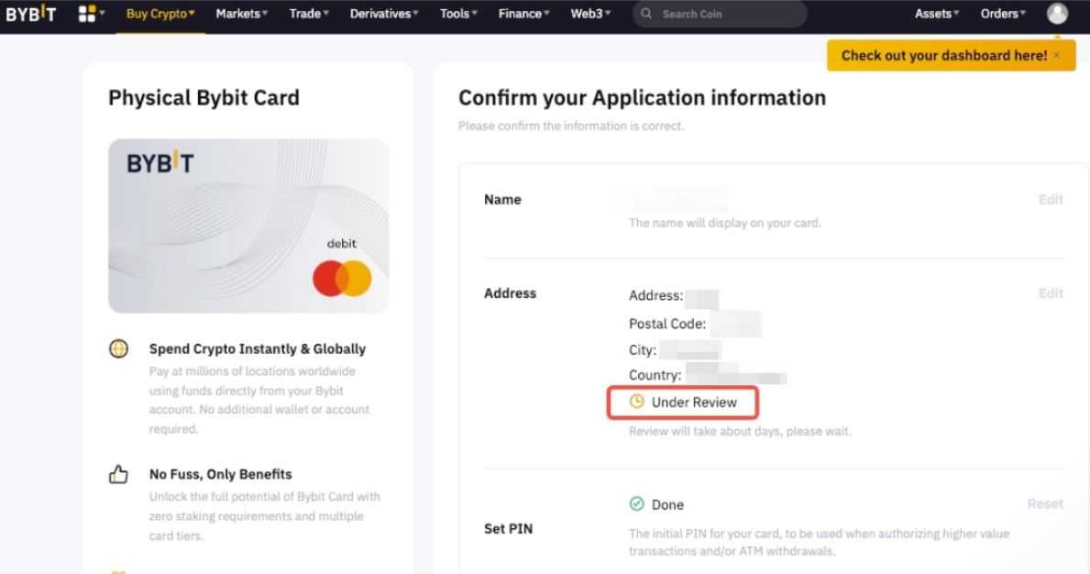Focus the Search Coin input field

pos(720,13)
